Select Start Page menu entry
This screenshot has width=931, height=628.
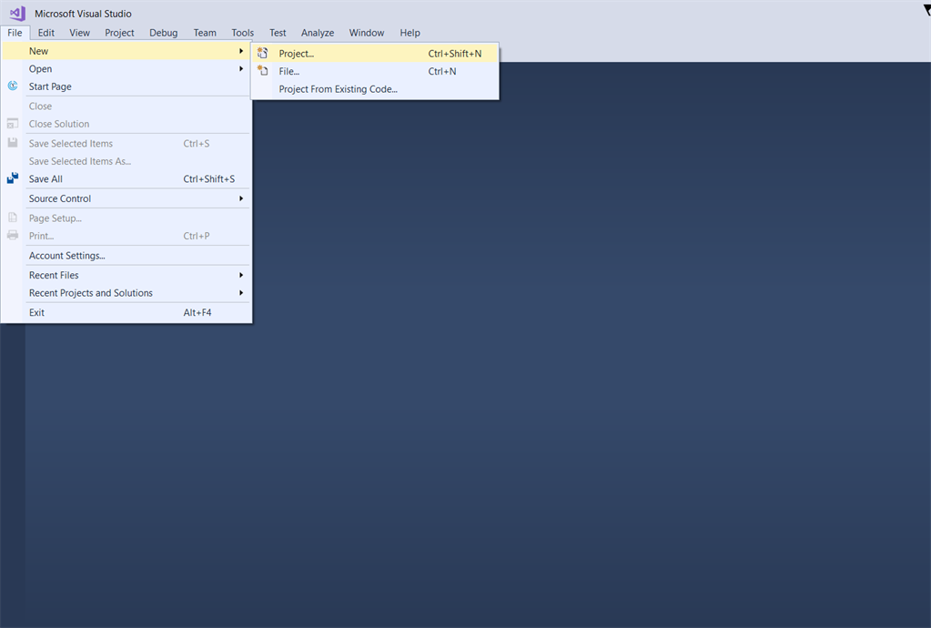[126, 86]
